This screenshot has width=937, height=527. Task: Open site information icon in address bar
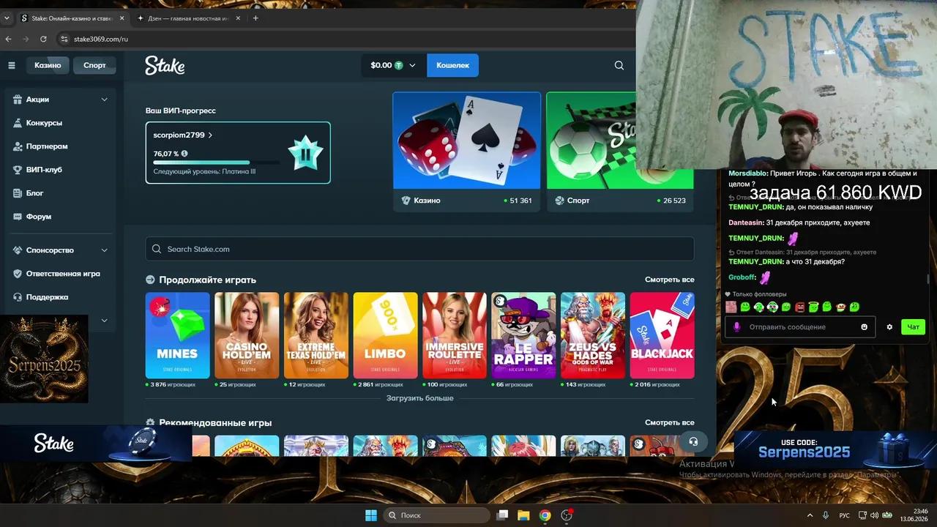64,39
